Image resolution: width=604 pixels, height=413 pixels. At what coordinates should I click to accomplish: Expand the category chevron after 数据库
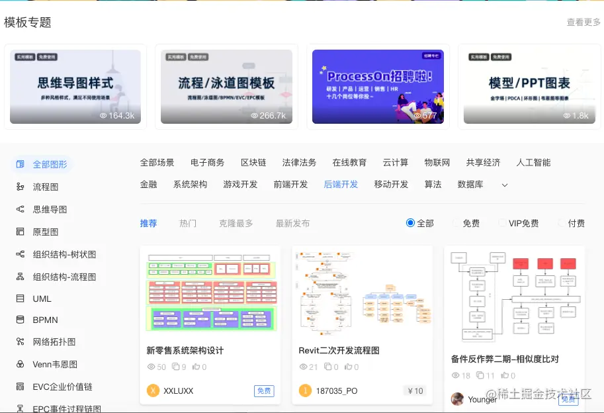(x=503, y=185)
